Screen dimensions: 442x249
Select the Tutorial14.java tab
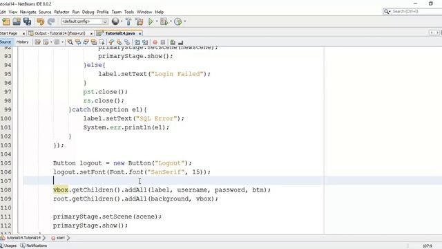(x=120, y=33)
